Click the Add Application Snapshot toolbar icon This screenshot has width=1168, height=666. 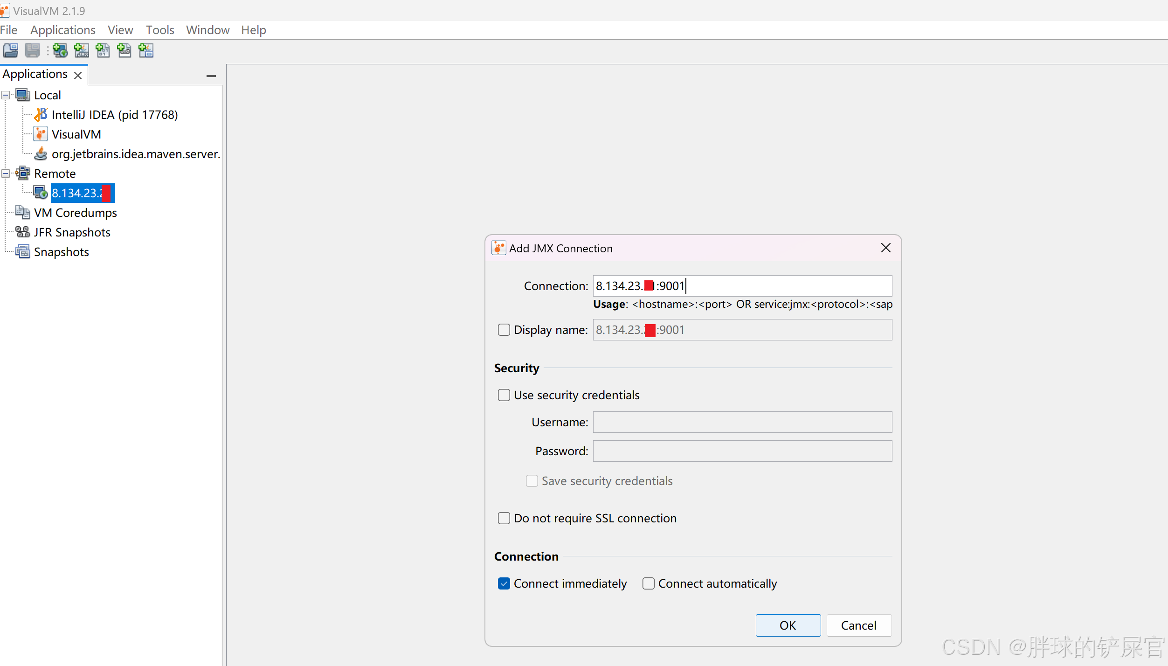pyautogui.click(x=146, y=50)
